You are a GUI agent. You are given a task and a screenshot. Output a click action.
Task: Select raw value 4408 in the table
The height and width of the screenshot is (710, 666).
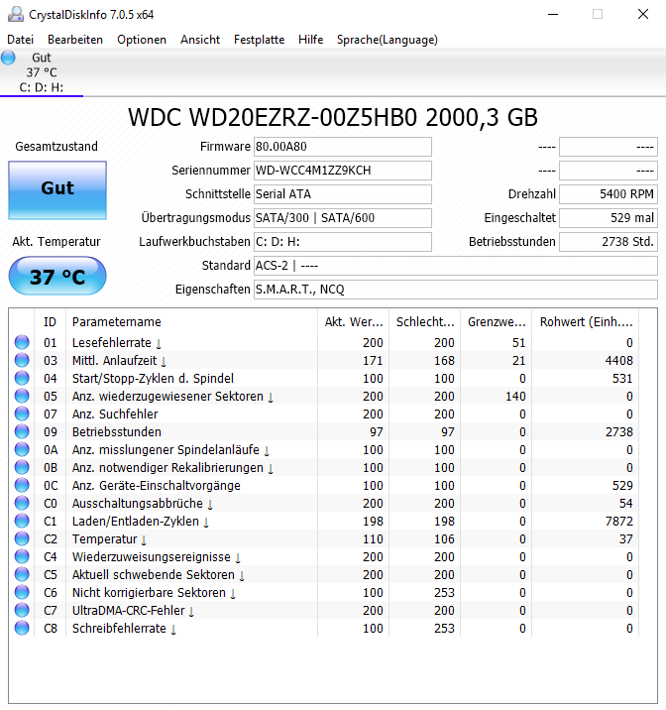(619, 360)
